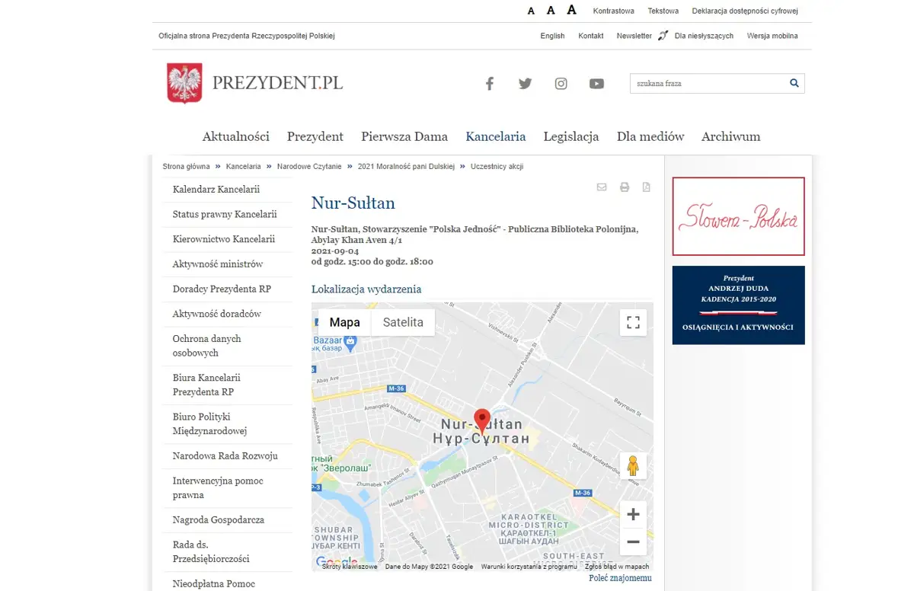Image resolution: width=914 pixels, height=591 pixels.
Task: Open the YouTube channel icon
Action: coord(596,84)
